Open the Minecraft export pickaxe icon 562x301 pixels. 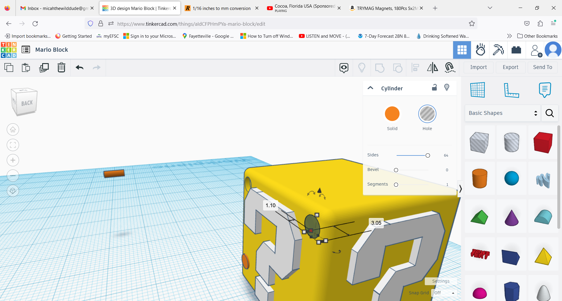tap(498, 50)
